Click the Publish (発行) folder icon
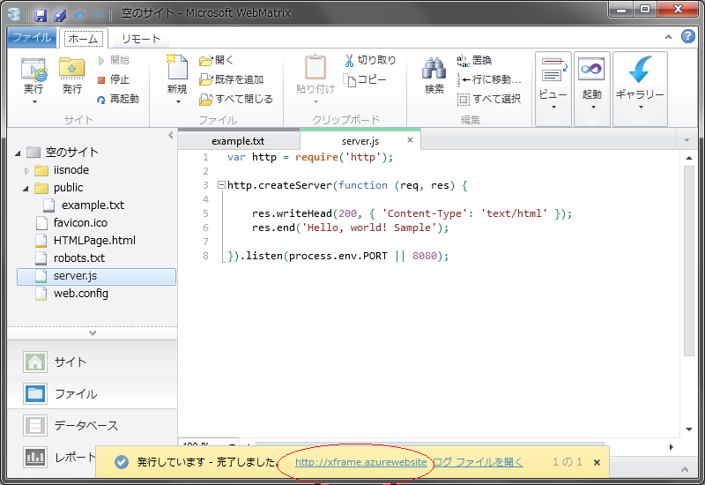The image size is (705, 485). [x=72, y=70]
